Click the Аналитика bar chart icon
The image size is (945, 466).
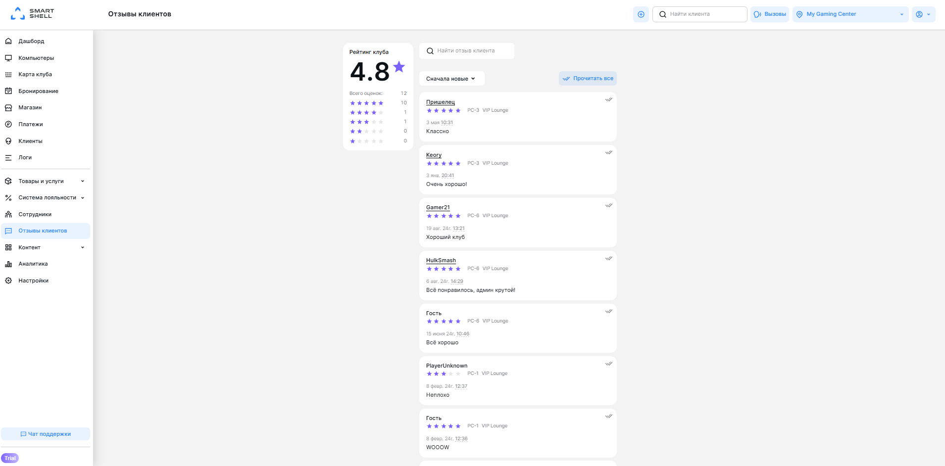coord(8,264)
